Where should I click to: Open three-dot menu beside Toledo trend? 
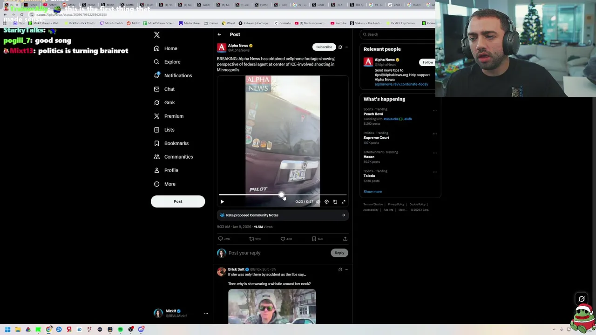(435, 172)
